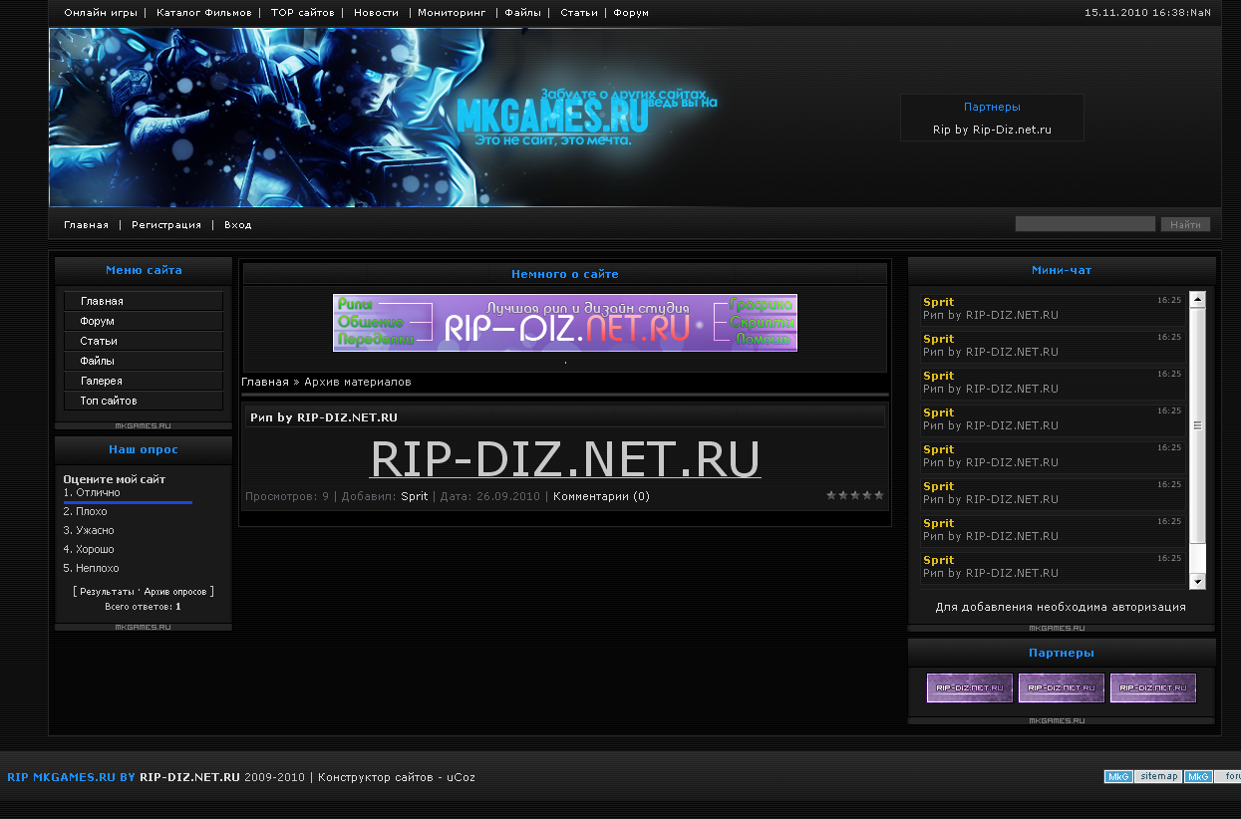This screenshot has width=1241, height=819.
Task: Click the poll answer "1. Отлично"
Action: pyautogui.click(x=92, y=492)
